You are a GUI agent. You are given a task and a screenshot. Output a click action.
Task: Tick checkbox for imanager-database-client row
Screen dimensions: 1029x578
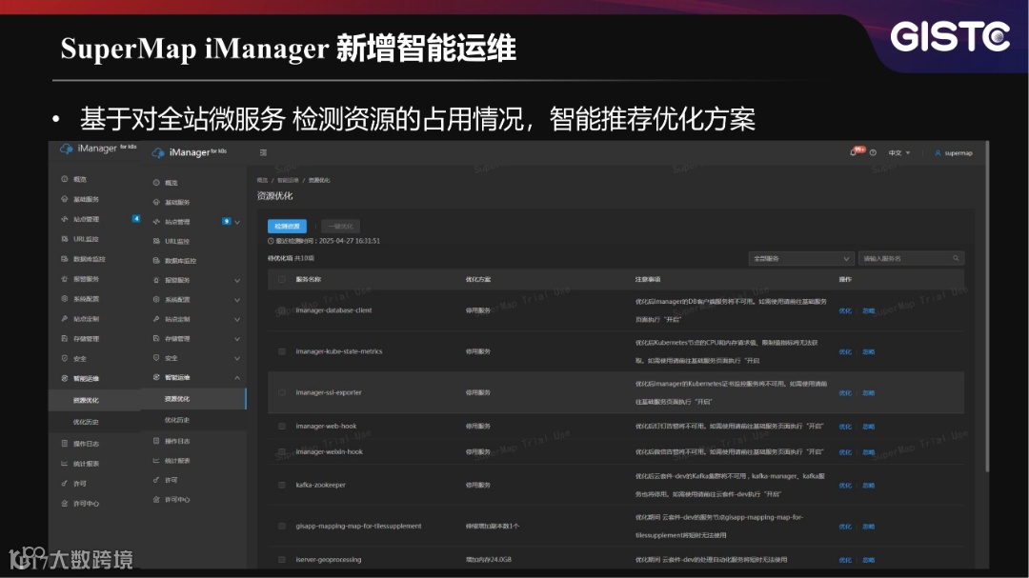281,310
